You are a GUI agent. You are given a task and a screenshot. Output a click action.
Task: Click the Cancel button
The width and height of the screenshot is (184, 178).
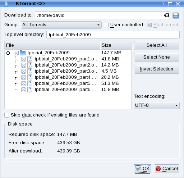click(x=166, y=169)
